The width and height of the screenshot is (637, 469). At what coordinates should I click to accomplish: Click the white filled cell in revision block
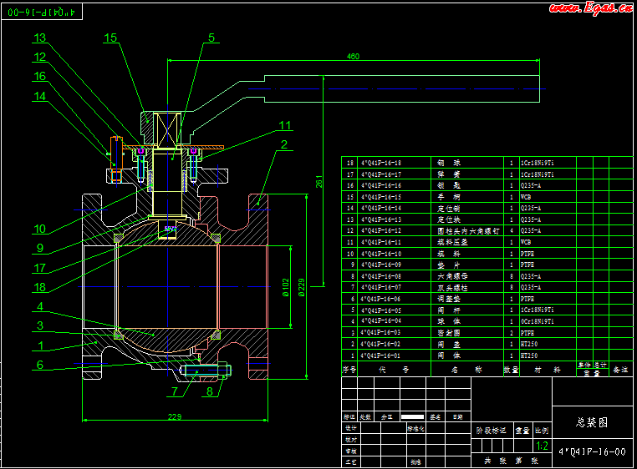tap(412, 415)
